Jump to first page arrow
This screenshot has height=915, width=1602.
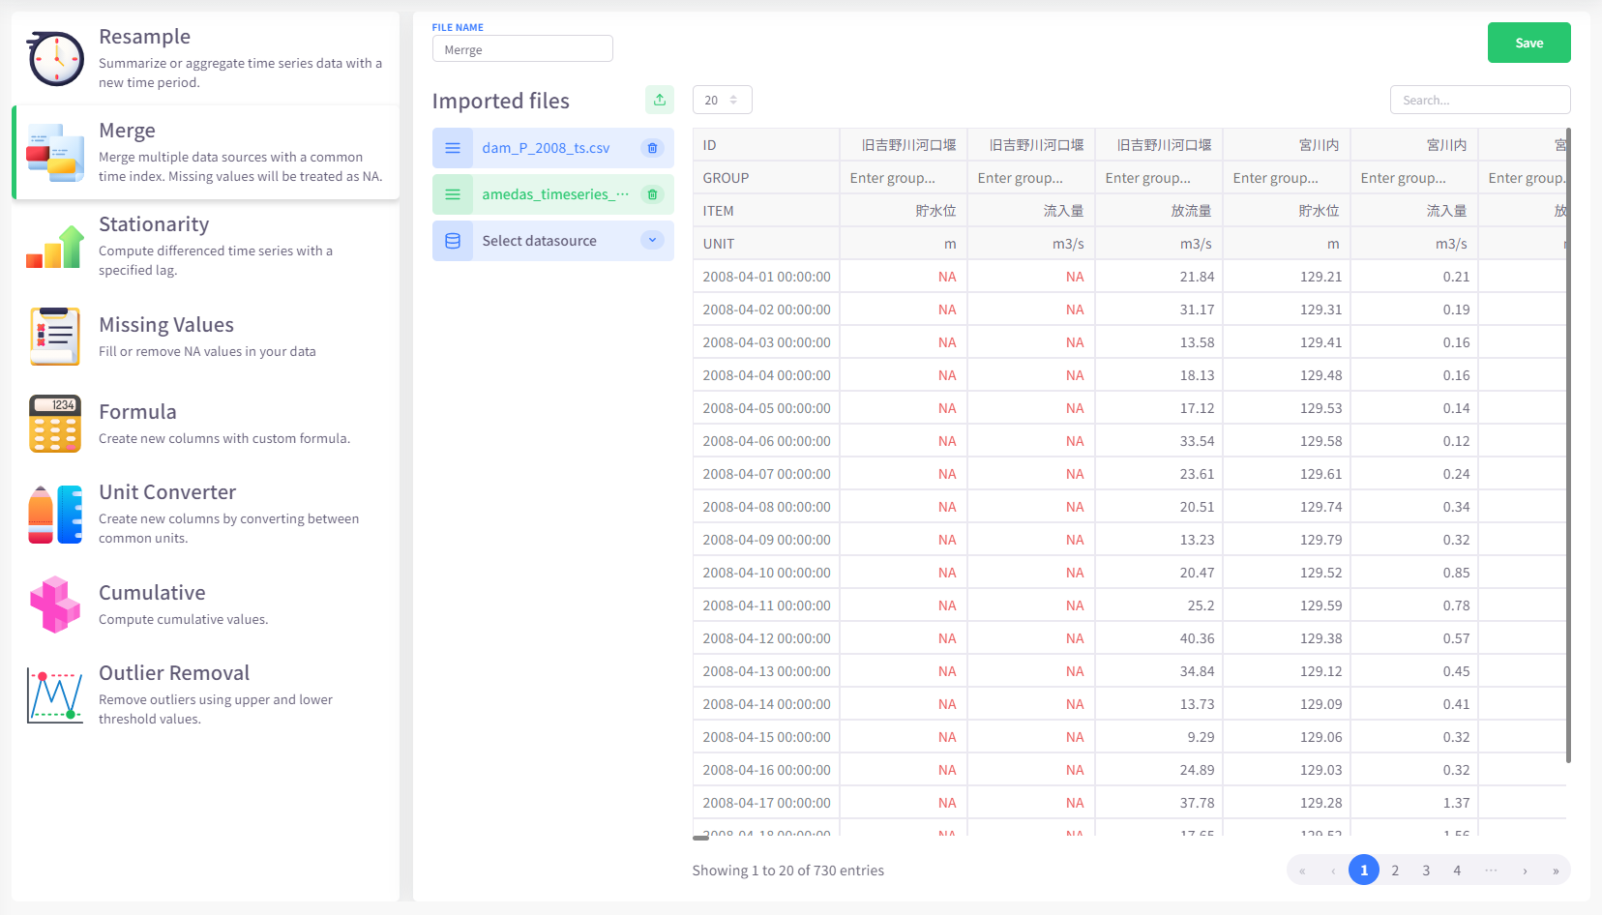pyautogui.click(x=1302, y=871)
